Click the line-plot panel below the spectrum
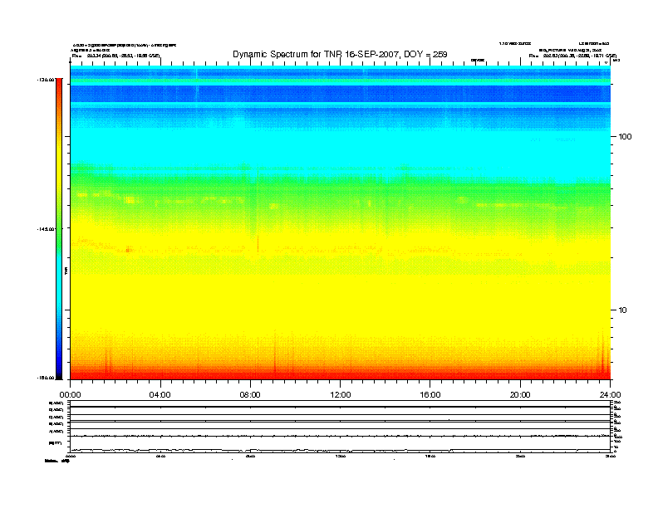The width and height of the screenshot is (658, 508). coord(340,427)
